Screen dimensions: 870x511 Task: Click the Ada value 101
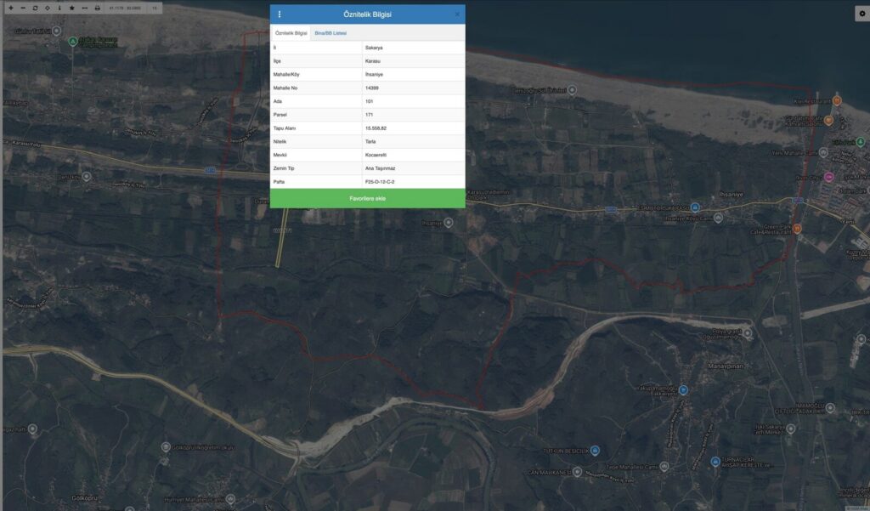pos(369,101)
